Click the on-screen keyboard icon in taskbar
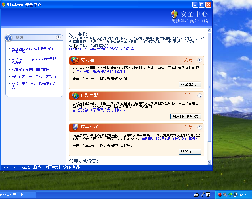Image resolution: width=252 pixels, height=199 pixels. coord(196,195)
